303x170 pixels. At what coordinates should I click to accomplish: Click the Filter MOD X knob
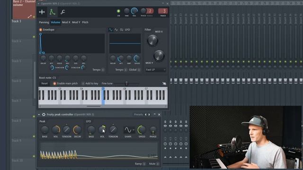coord(152,40)
